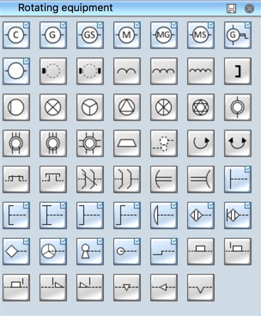Select arc on left with double line
Screen dimensions: 261x316
coord(164,179)
